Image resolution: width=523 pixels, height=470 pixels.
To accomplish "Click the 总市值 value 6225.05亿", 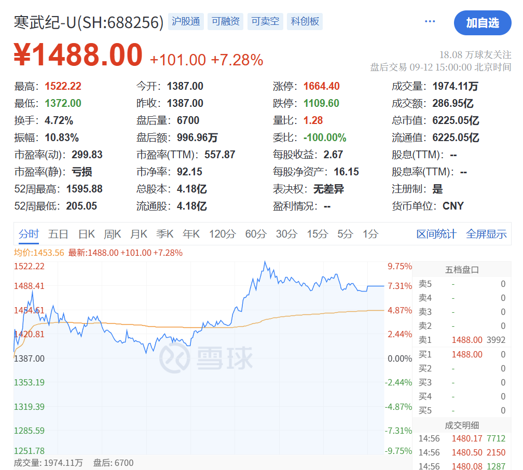I will pyautogui.click(x=456, y=120).
